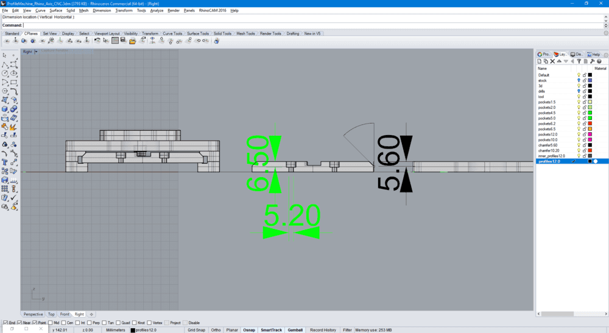Select the inner_profiles12.0 layer row
Viewport: 609px width, 333px height.
coord(572,156)
